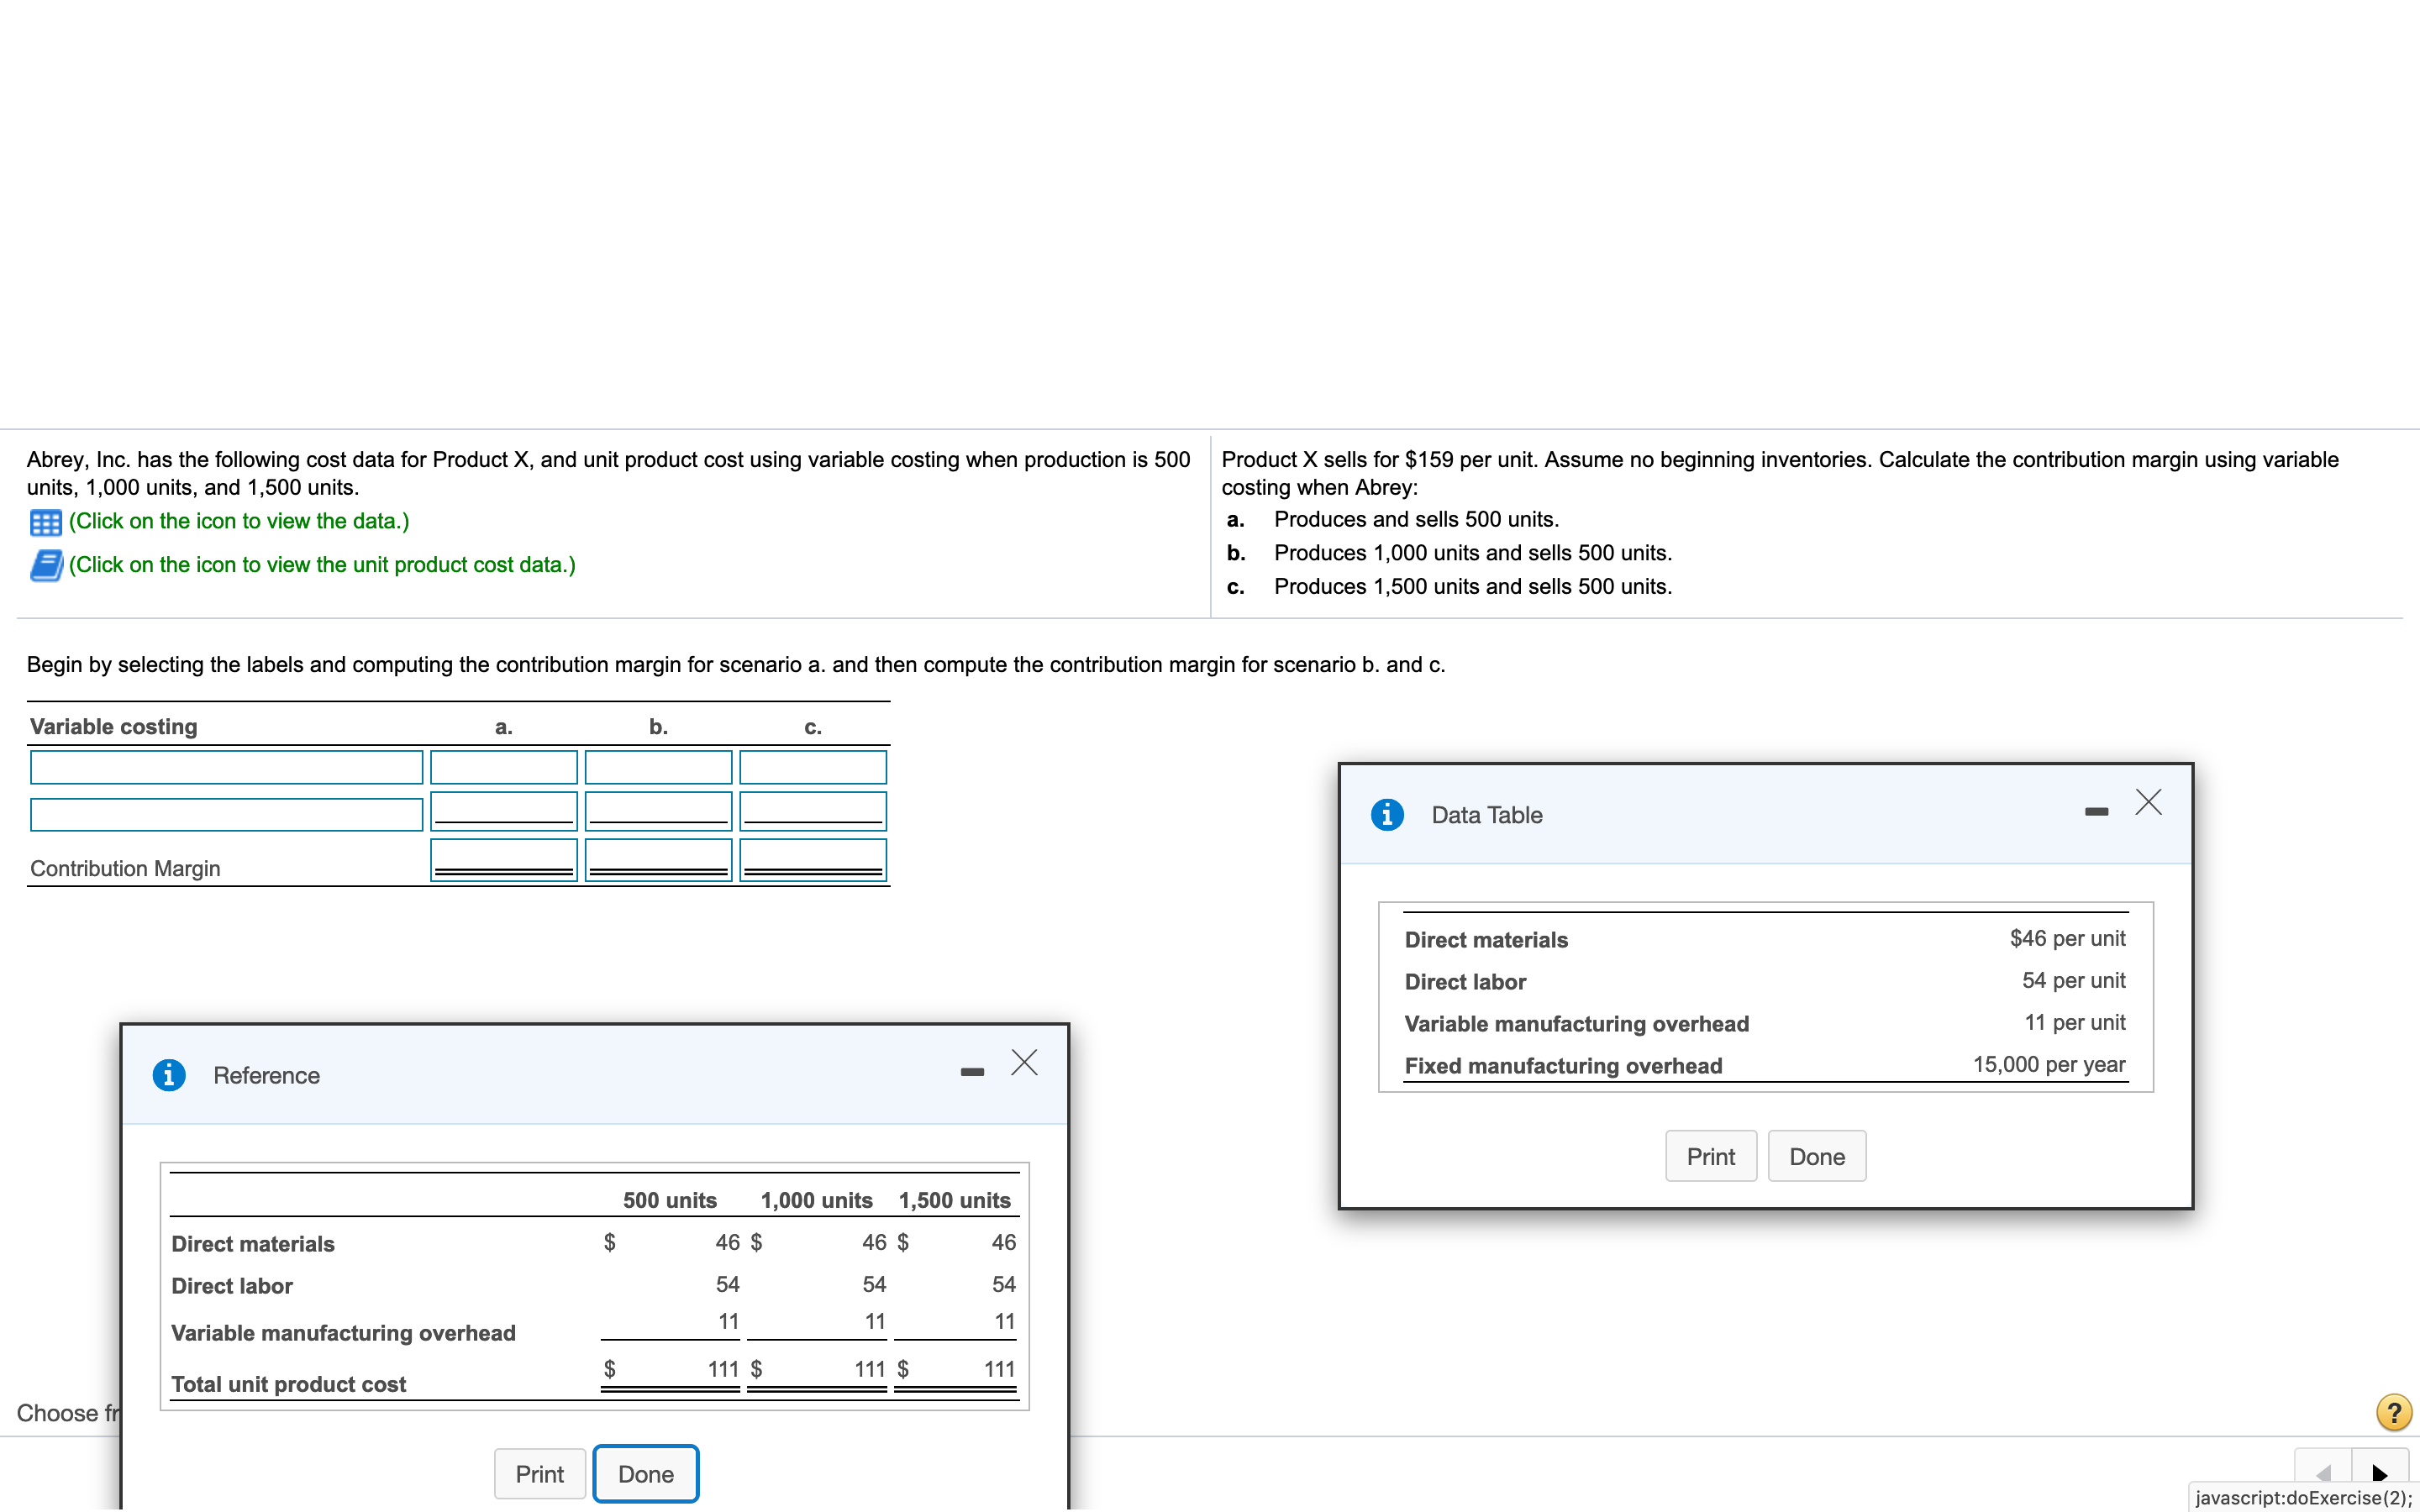The height and width of the screenshot is (1512, 2420).
Task: Select first row input for scenario c
Action: pyautogui.click(x=813, y=768)
